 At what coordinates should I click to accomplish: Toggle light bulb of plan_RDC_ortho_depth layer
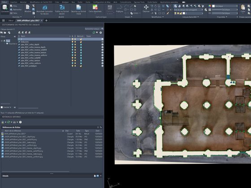pyautogui.click(x=72, y=45)
